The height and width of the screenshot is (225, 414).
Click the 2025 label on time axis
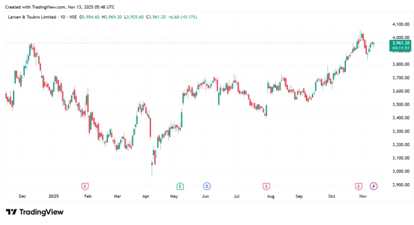click(x=54, y=196)
